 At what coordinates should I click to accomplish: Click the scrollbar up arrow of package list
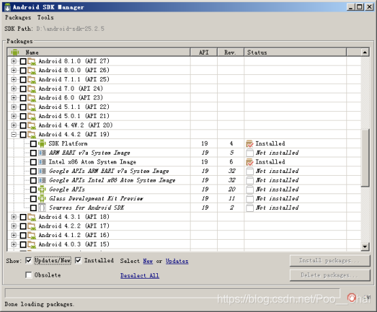coord(365,52)
